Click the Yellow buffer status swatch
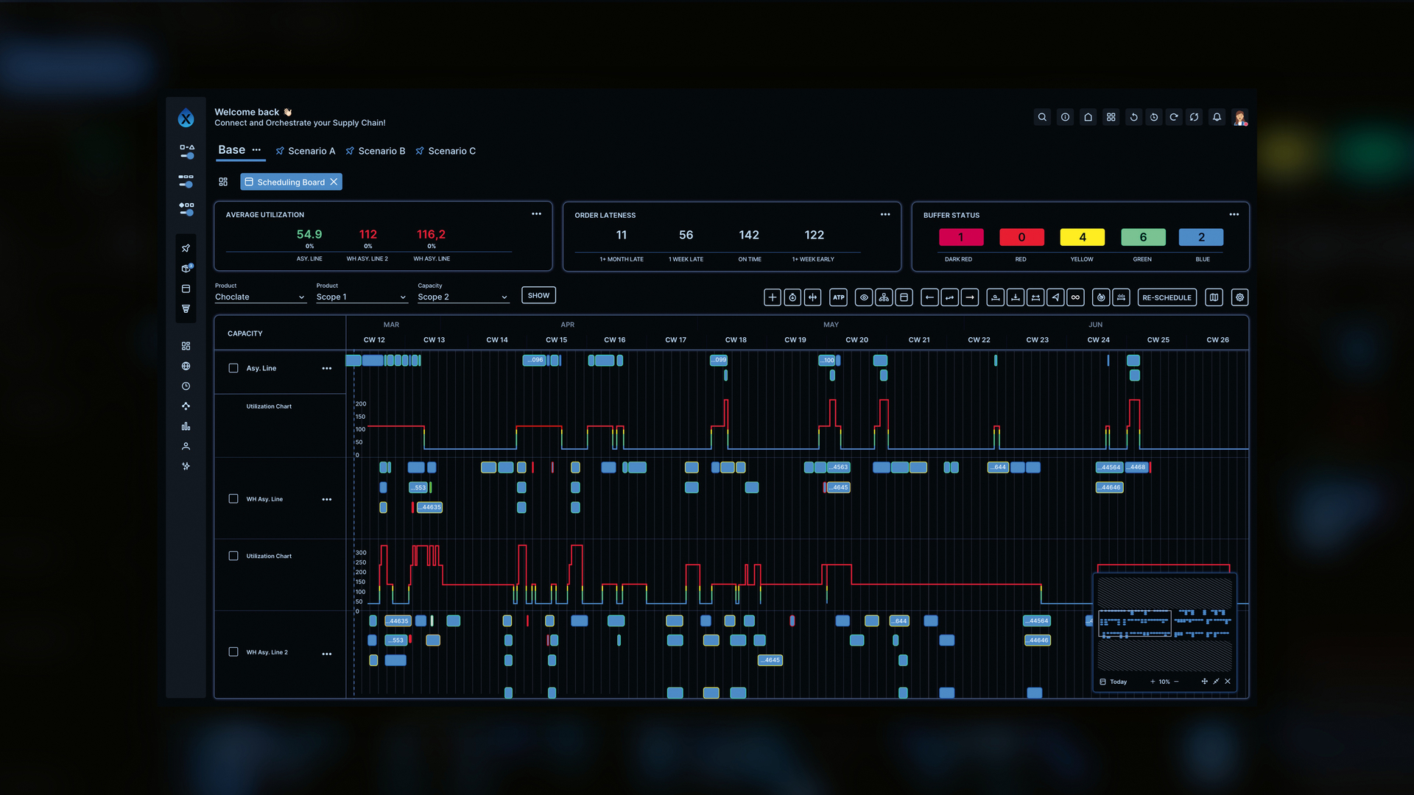This screenshot has width=1414, height=795. (x=1082, y=237)
